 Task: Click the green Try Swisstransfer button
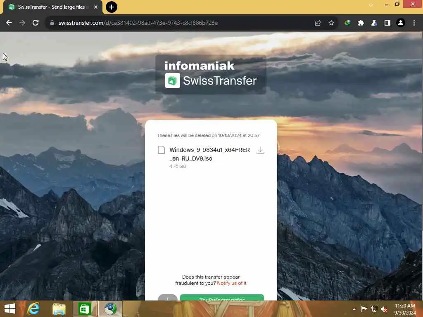coord(222,298)
